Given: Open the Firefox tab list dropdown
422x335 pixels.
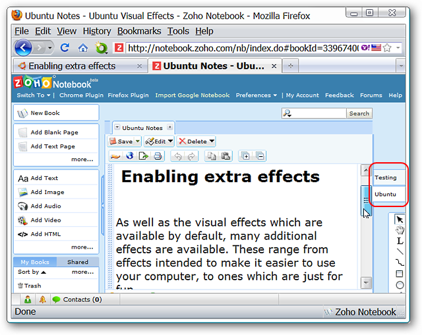Looking at the screenshot, I should 401,66.
